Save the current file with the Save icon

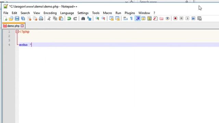click(17, 18)
